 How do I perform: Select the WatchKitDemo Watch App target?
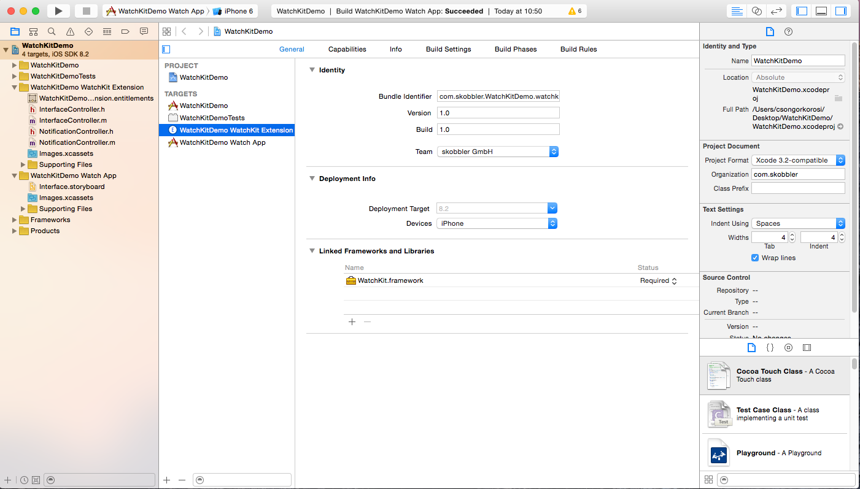(x=222, y=142)
